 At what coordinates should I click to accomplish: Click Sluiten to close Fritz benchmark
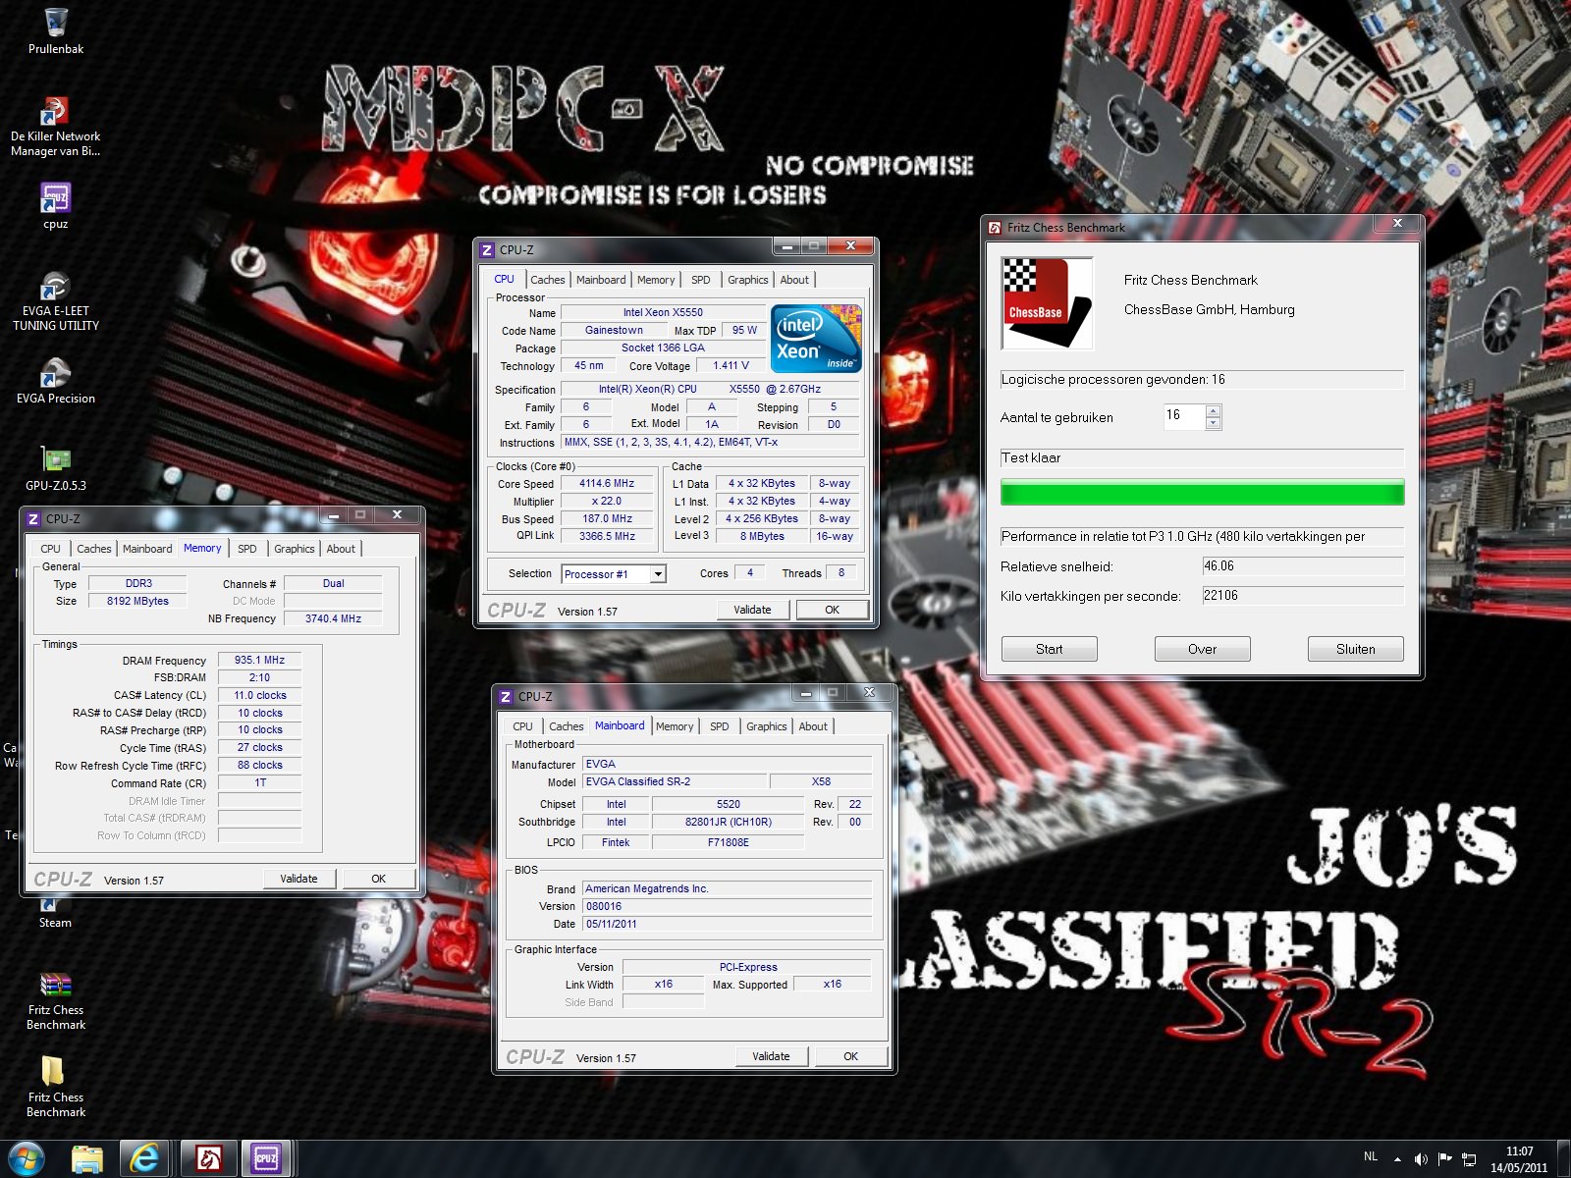pyautogui.click(x=1356, y=649)
